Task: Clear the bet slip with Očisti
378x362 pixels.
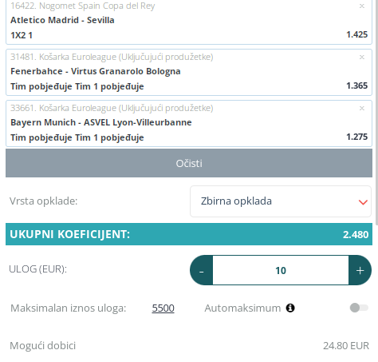Action: pos(189,163)
